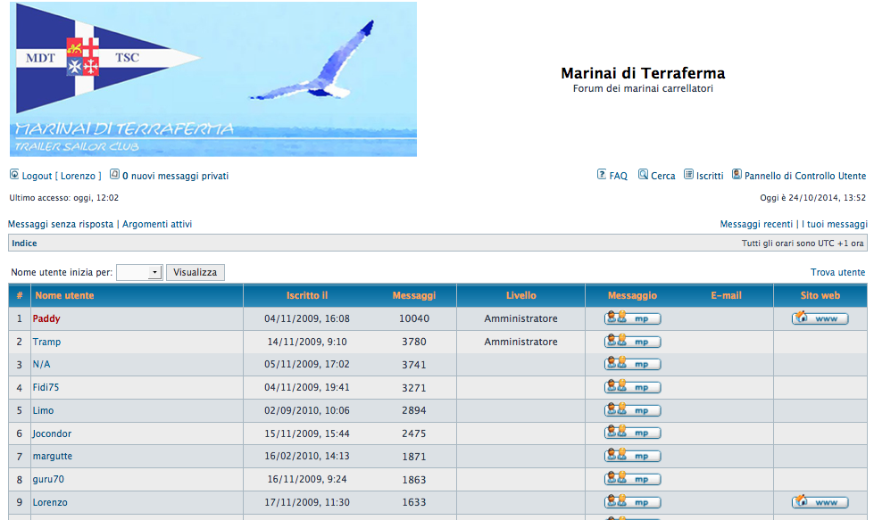This screenshot has width=874, height=520.
Task: Send private message to Tramp via mp icon
Action: click(633, 342)
